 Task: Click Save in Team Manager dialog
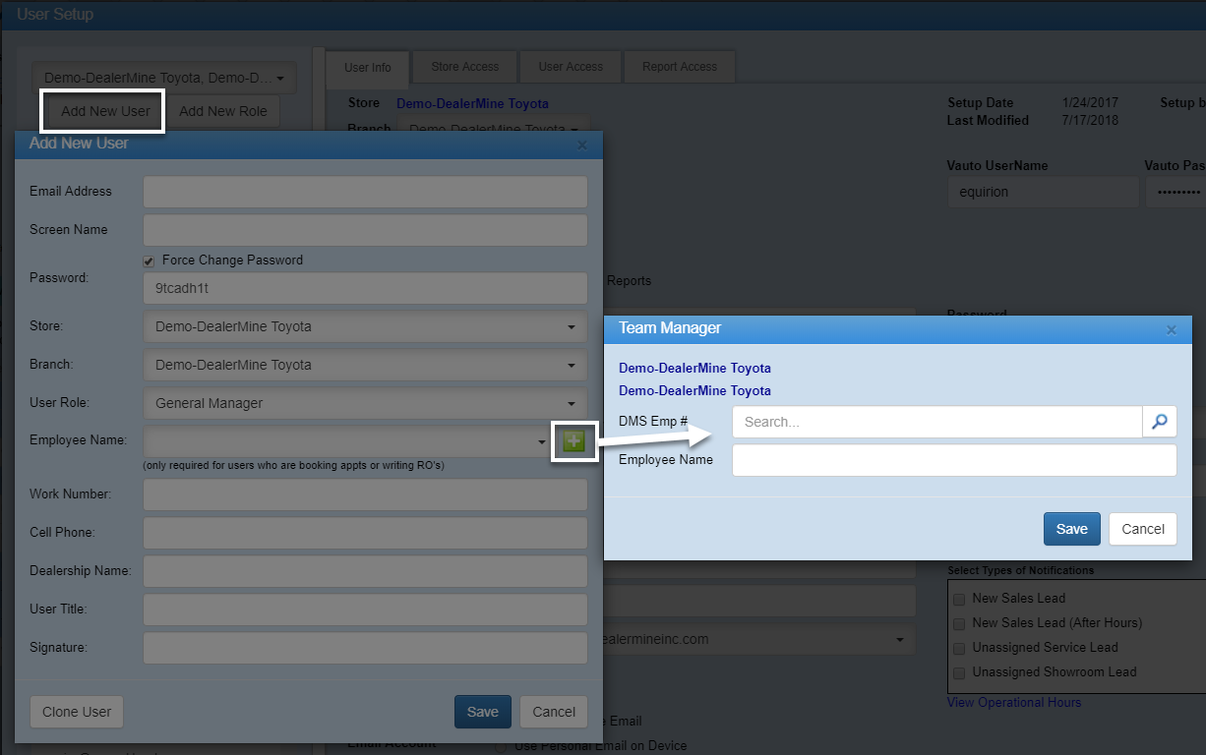pyautogui.click(x=1071, y=529)
